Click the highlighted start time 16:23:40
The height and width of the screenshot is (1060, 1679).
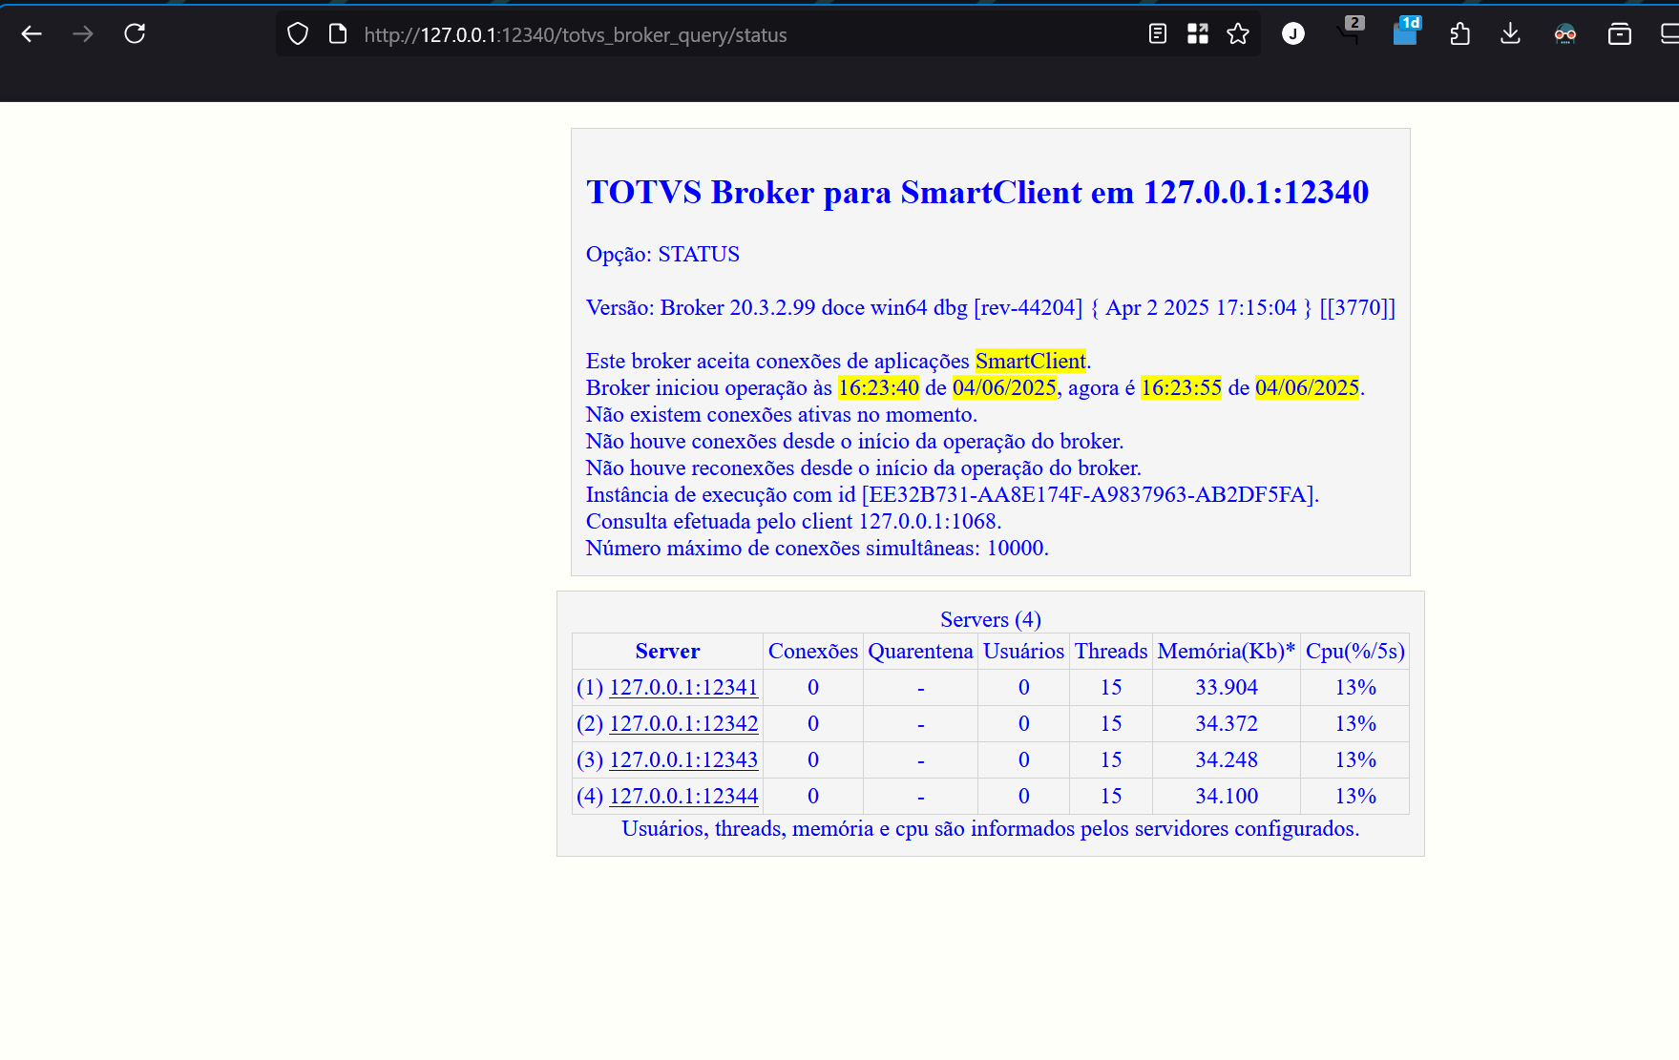pos(878,387)
